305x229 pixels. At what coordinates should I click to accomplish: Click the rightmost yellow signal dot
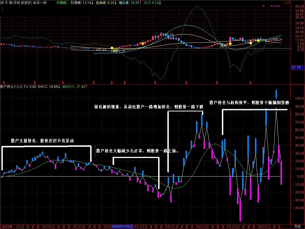click(258, 41)
